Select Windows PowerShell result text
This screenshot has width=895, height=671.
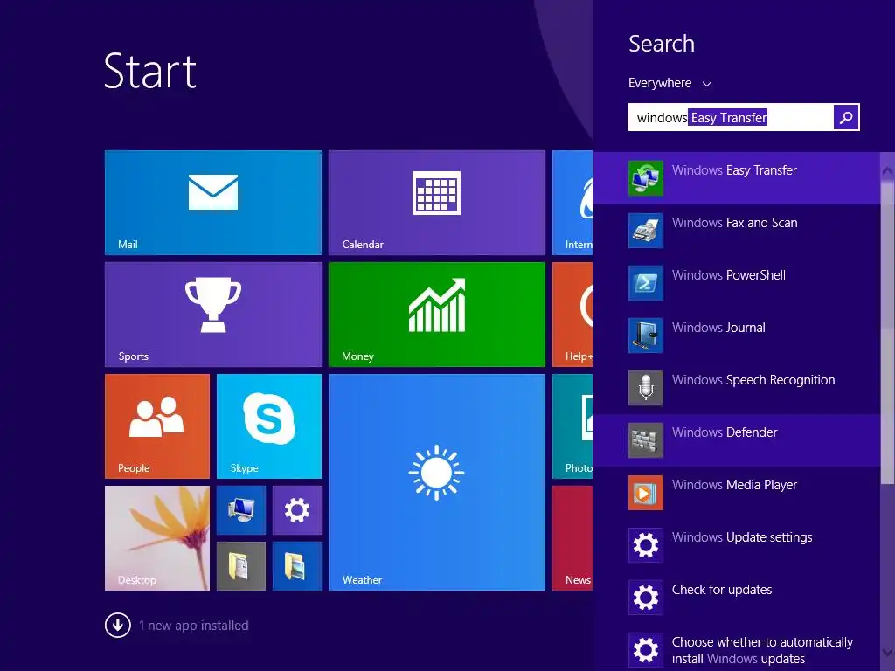pos(728,275)
